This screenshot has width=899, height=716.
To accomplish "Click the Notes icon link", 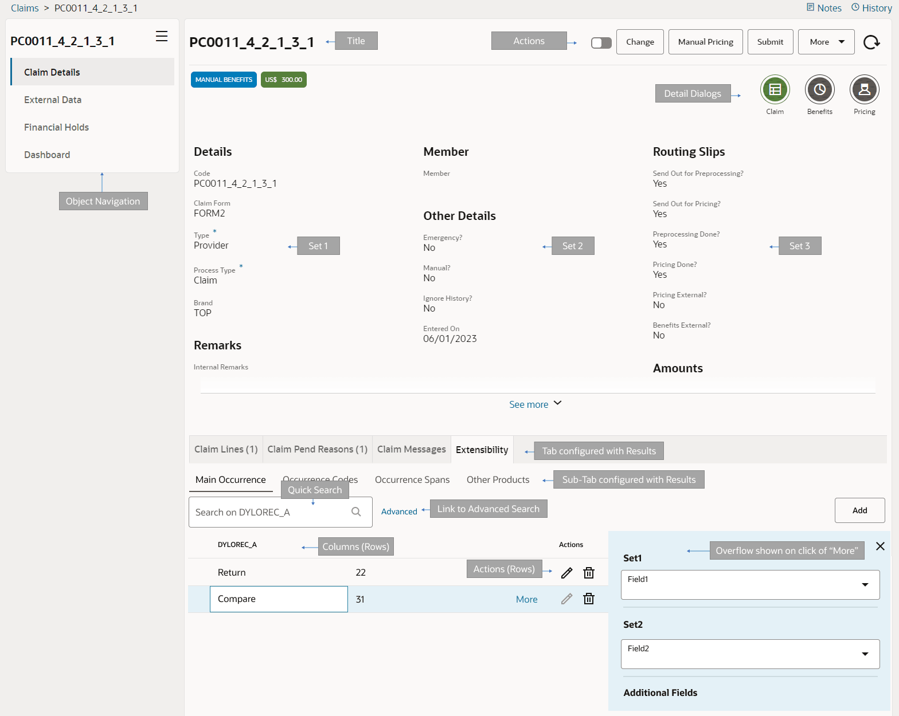I will 824,8.
